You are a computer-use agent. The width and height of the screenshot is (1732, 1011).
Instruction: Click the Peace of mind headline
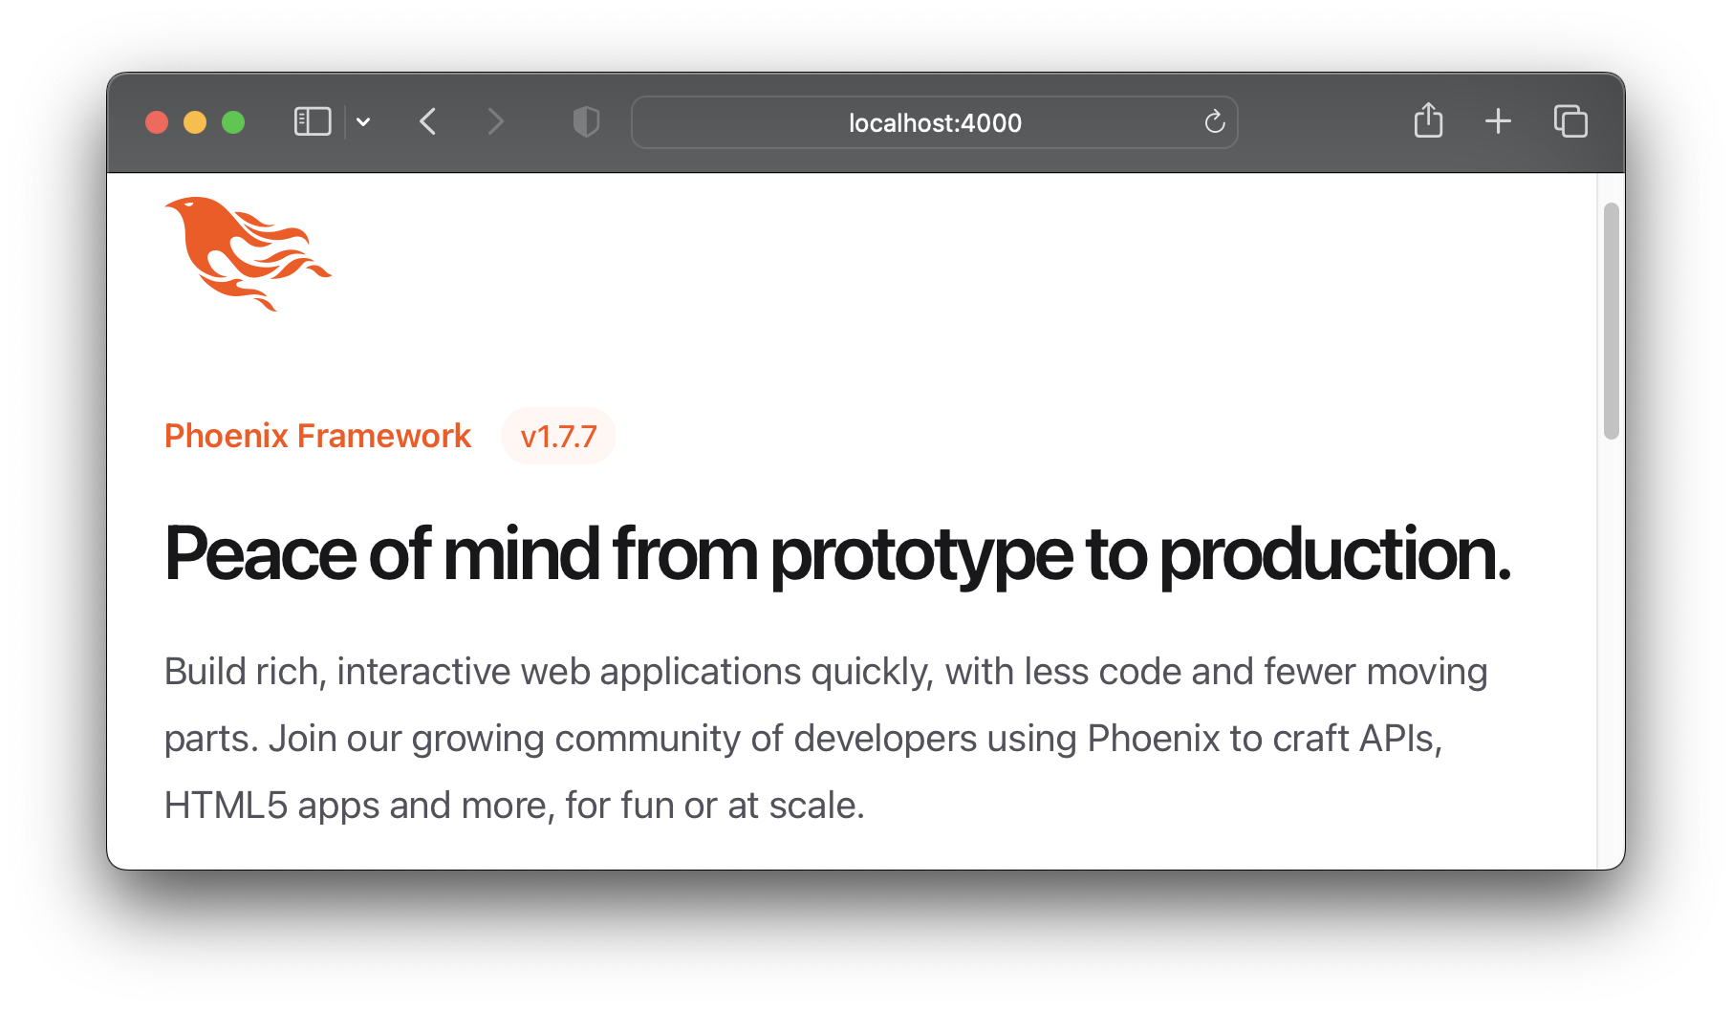point(837,554)
